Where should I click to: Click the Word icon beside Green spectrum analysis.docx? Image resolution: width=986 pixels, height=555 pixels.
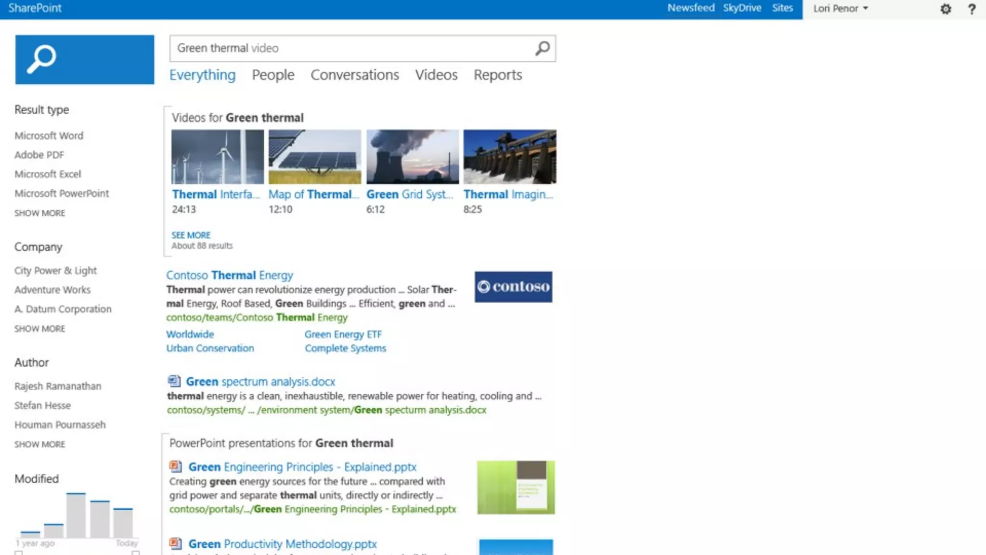pos(174,381)
